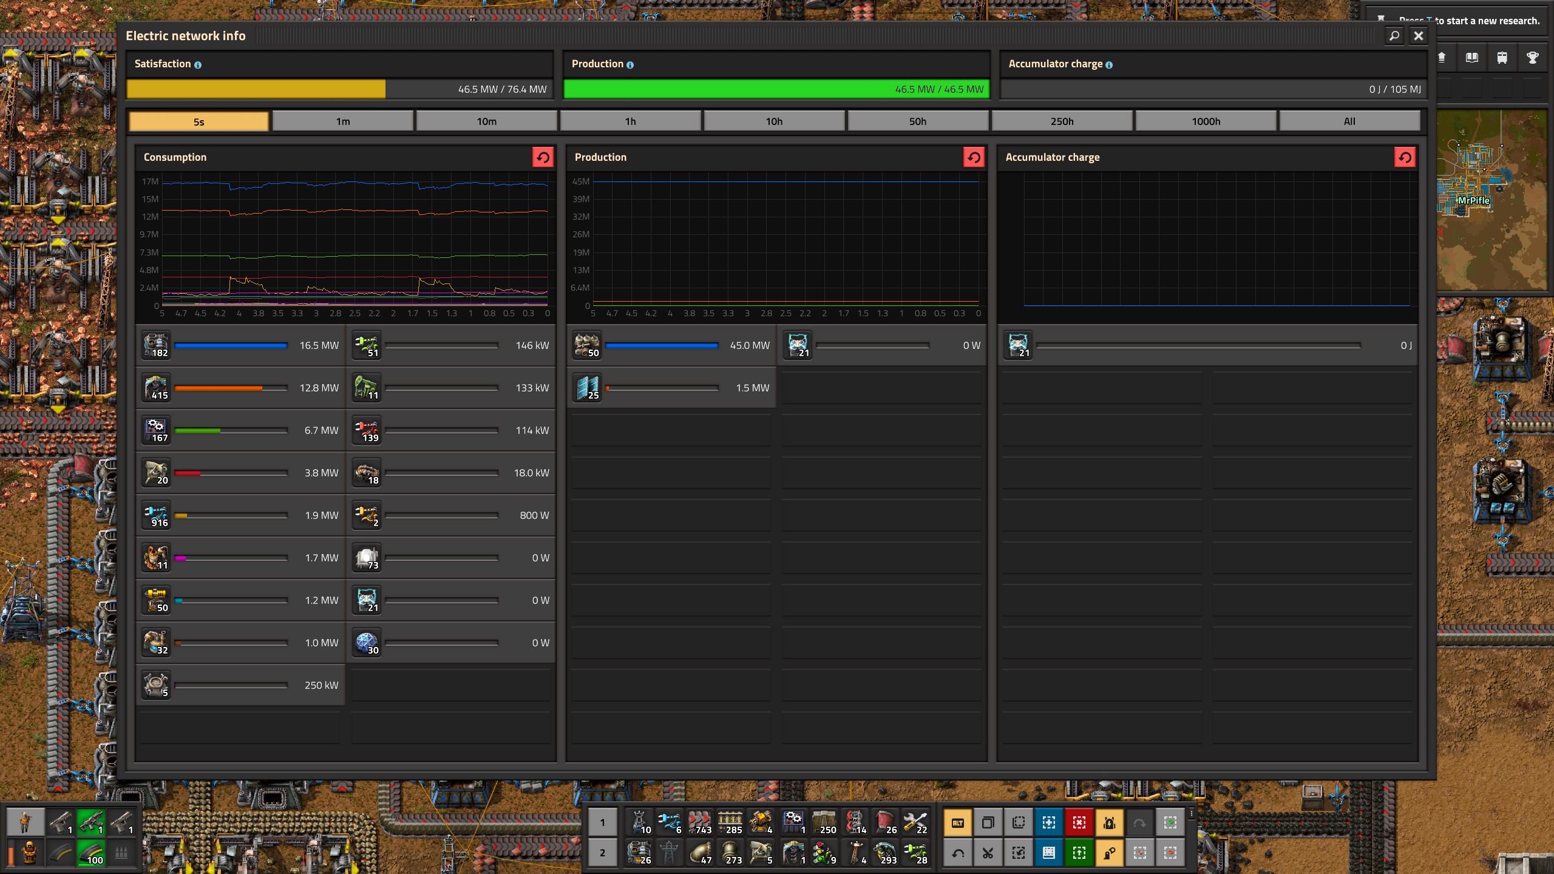This screenshot has height=874, width=1554.
Task: Click the ammo slot showing 100
Action: coord(90,853)
